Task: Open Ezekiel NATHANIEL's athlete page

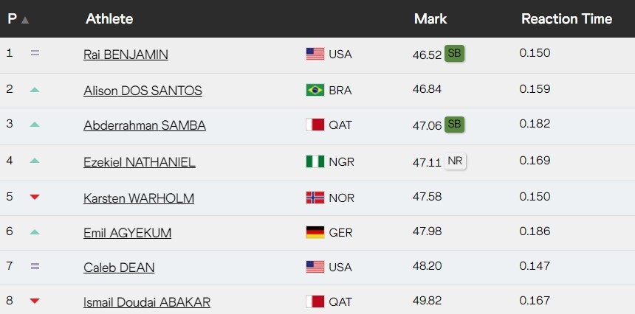Action: 140,162
